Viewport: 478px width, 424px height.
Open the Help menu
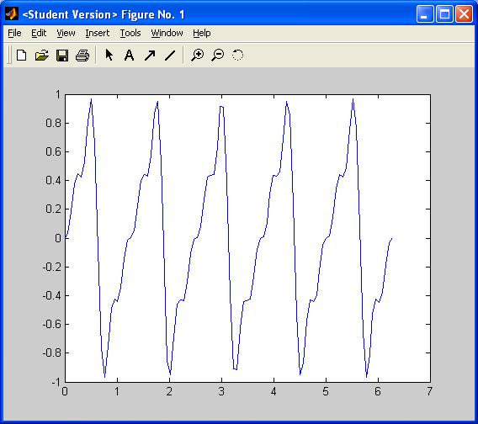[x=202, y=33]
